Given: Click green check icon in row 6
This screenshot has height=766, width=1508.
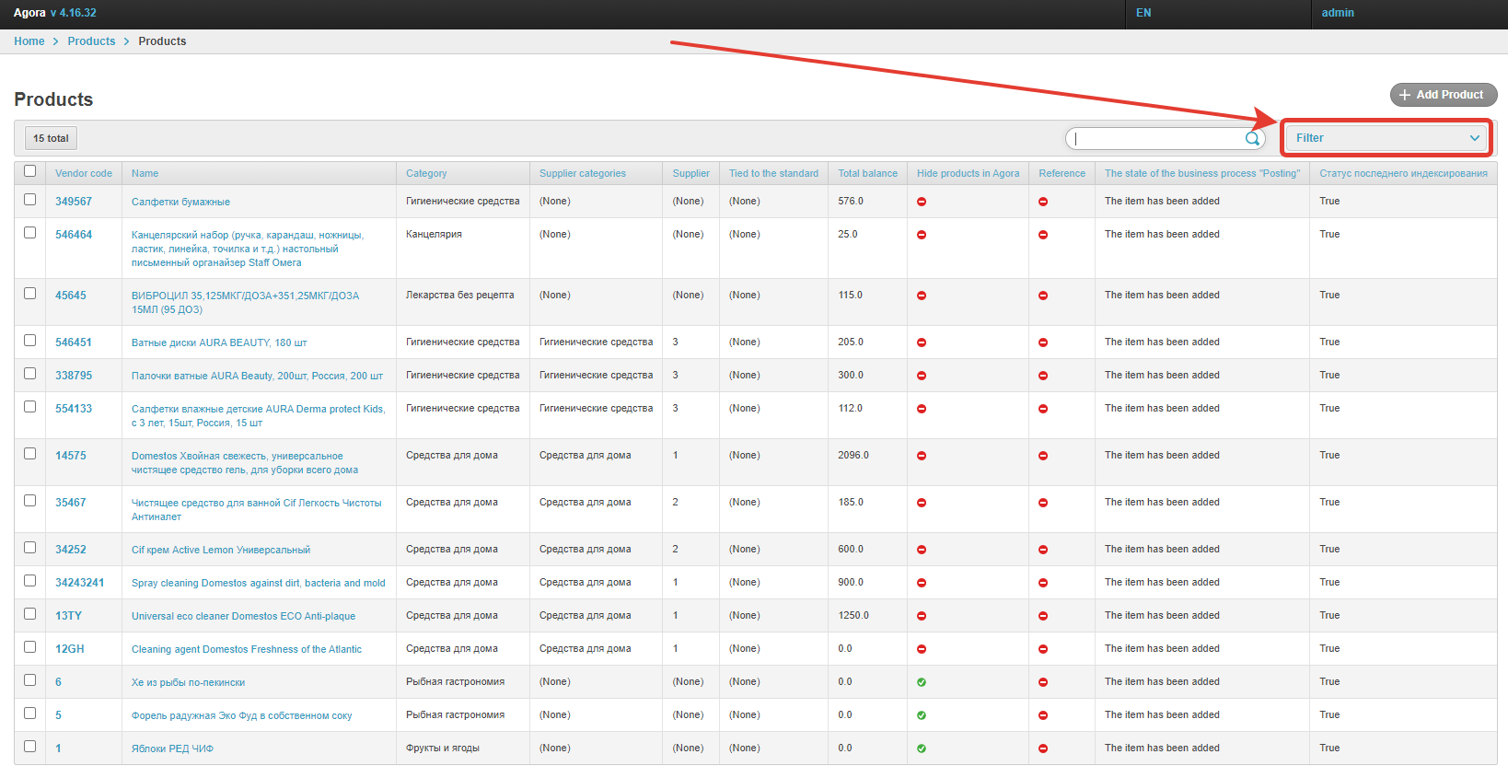Looking at the screenshot, I should 922,682.
